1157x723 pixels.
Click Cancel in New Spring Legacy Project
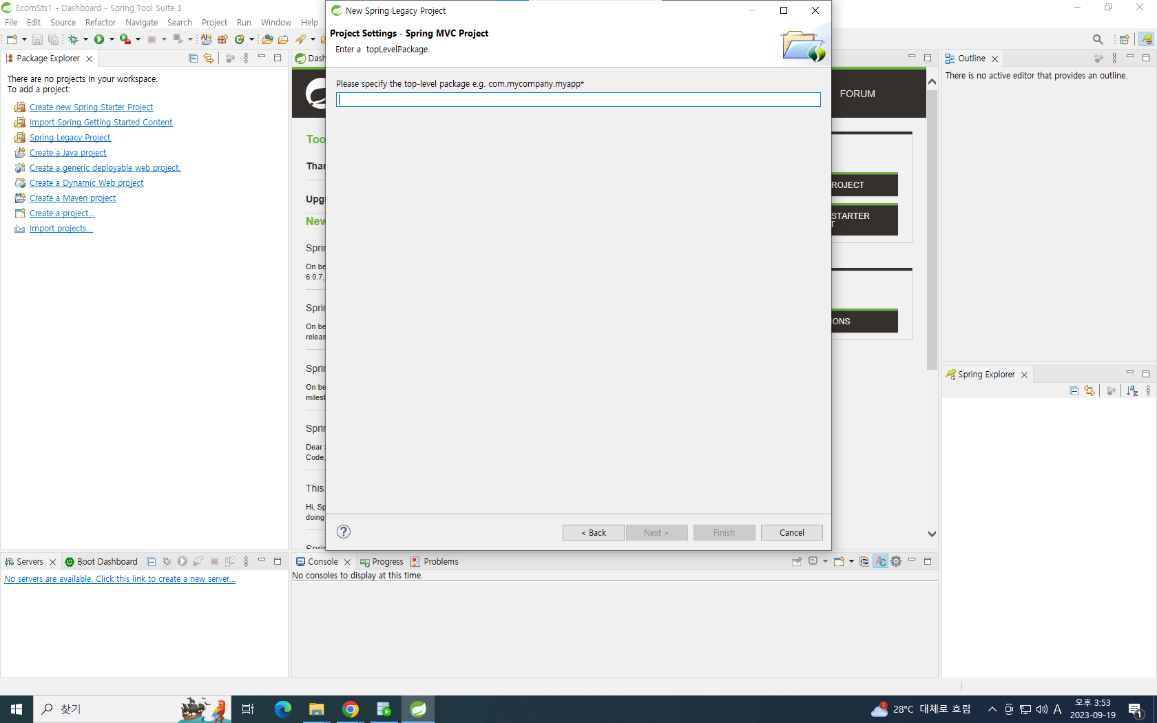pyautogui.click(x=792, y=533)
